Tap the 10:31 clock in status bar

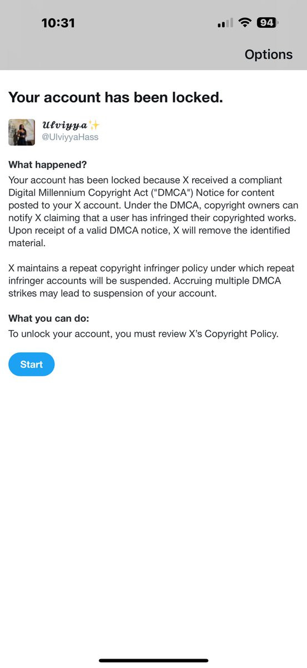pyautogui.click(x=58, y=23)
